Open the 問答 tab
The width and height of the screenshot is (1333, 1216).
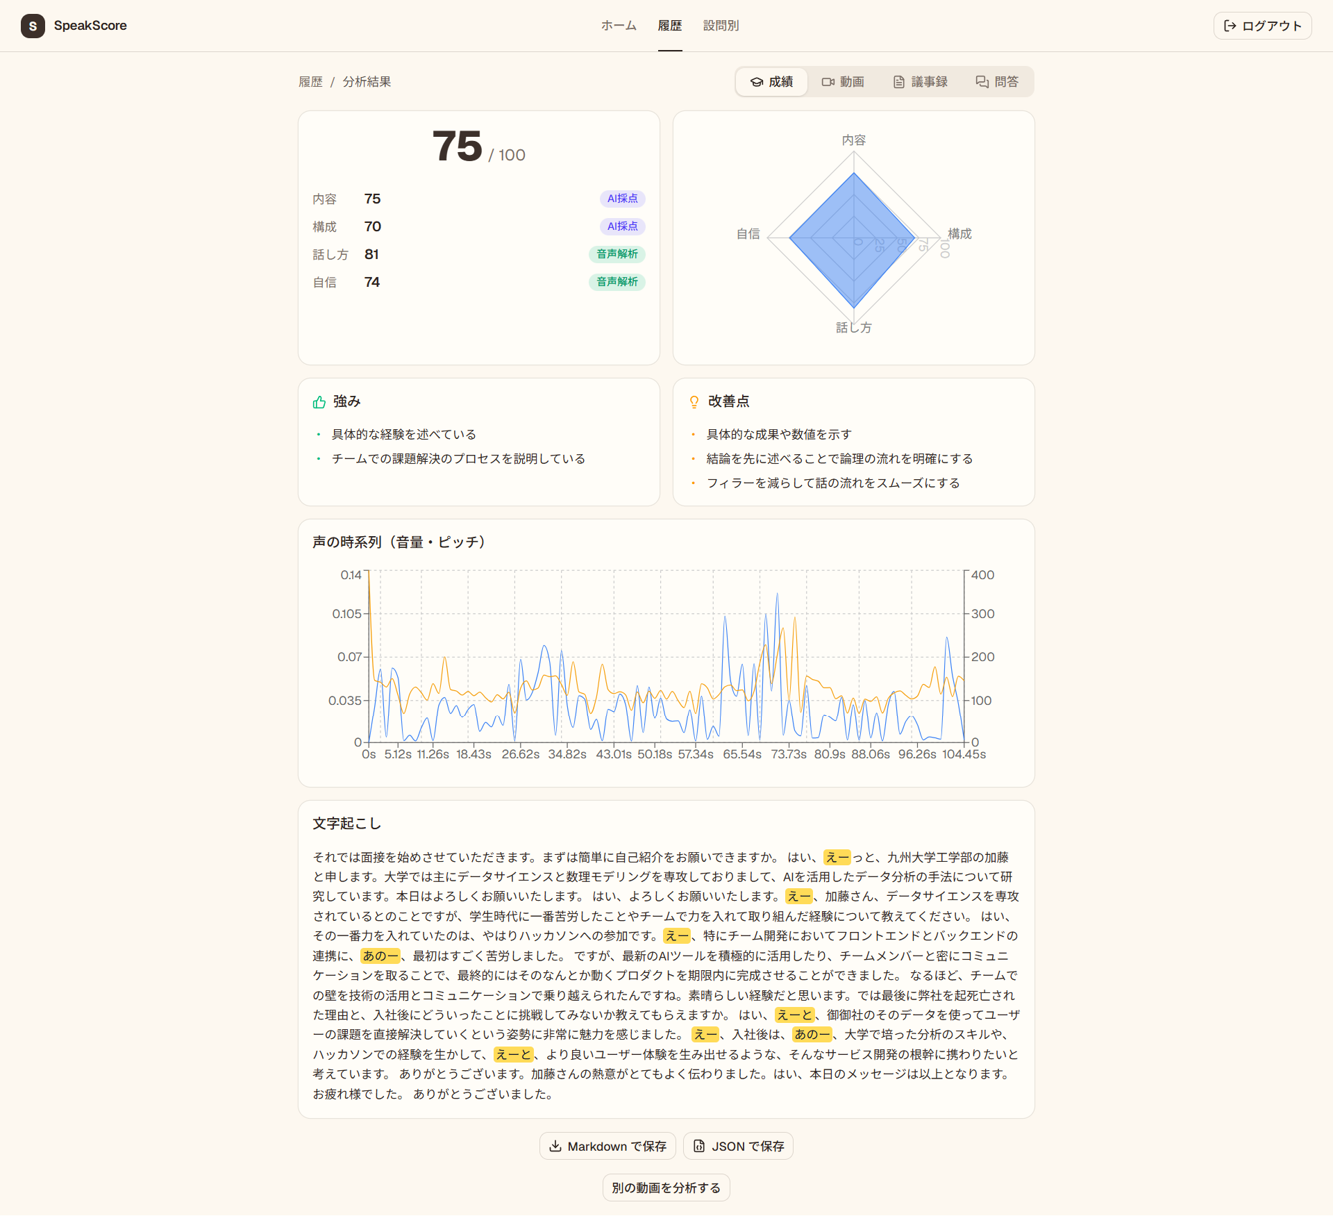(997, 82)
